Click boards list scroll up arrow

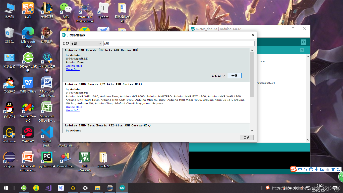click(x=252, y=50)
